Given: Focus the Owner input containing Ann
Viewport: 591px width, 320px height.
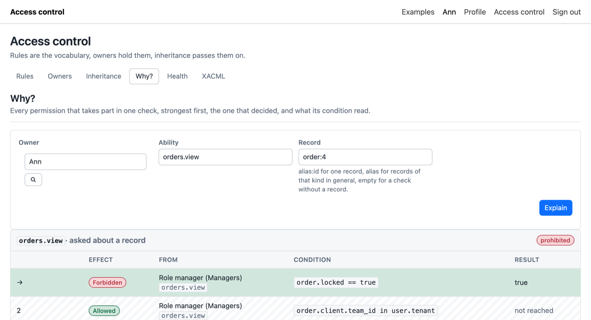Looking at the screenshot, I should (x=86, y=162).
